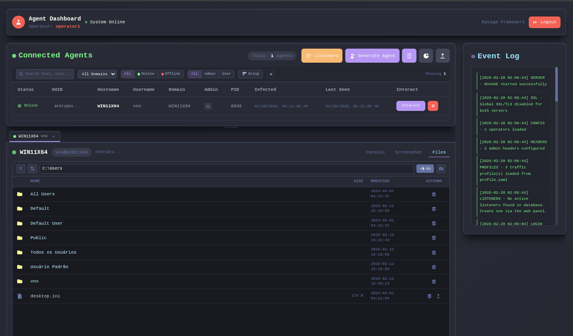
Task: Switch to the Screenshot tab
Action: click(408, 152)
